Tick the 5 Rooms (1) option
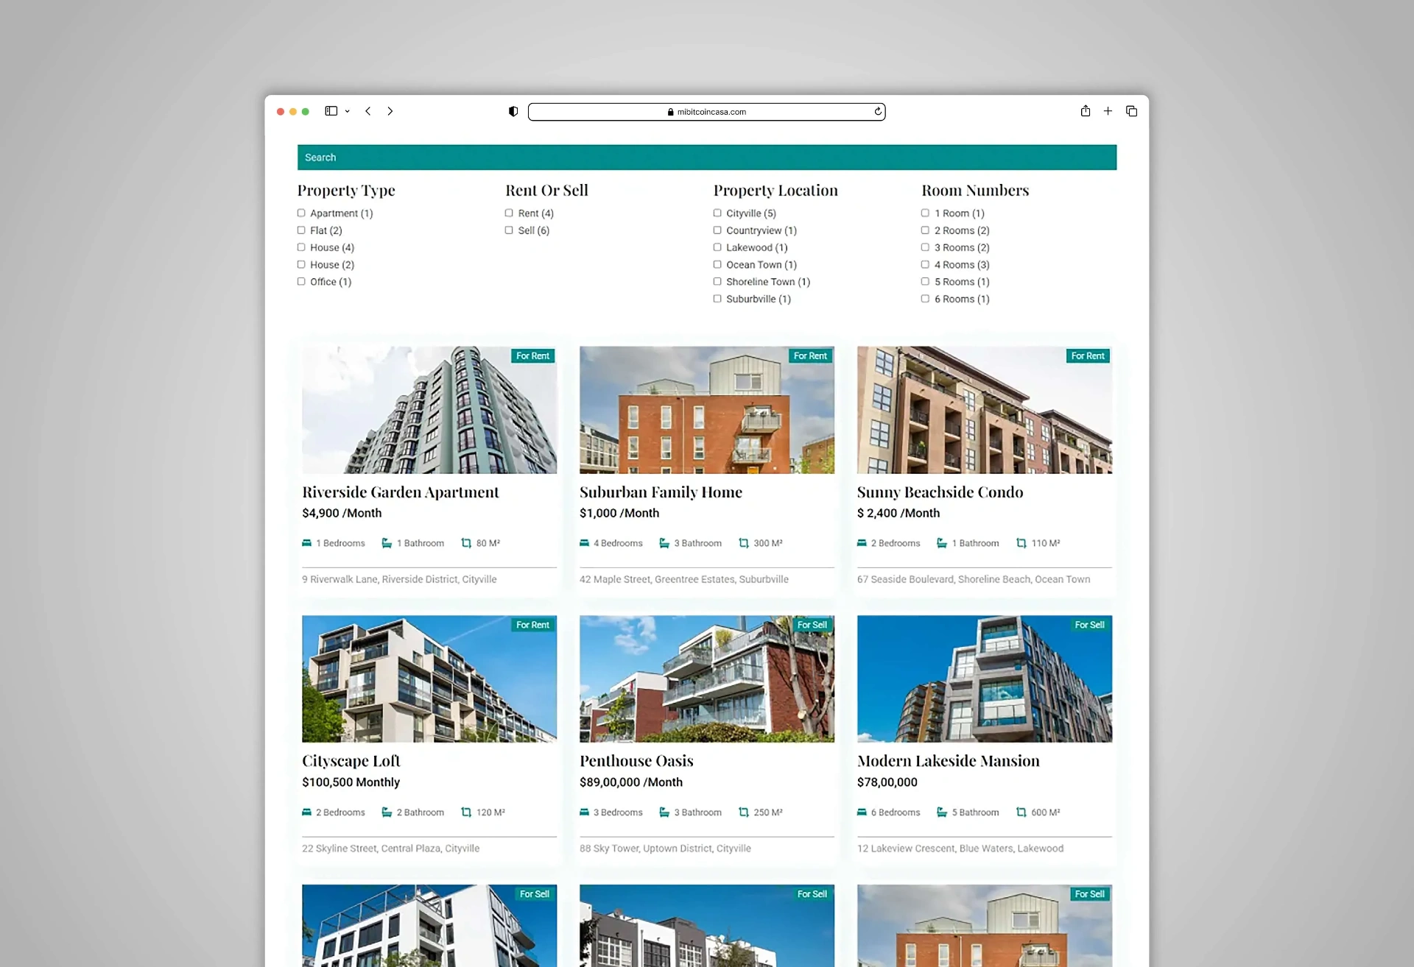Image resolution: width=1414 pixels, height=967 pixels. [x=925, y=281]
